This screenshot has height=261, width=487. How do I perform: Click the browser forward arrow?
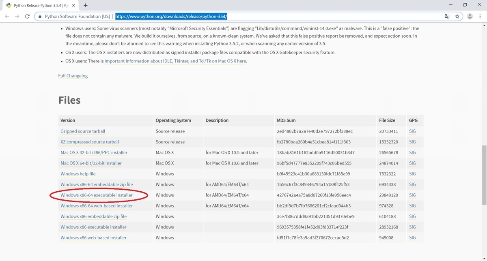[17, 16]
